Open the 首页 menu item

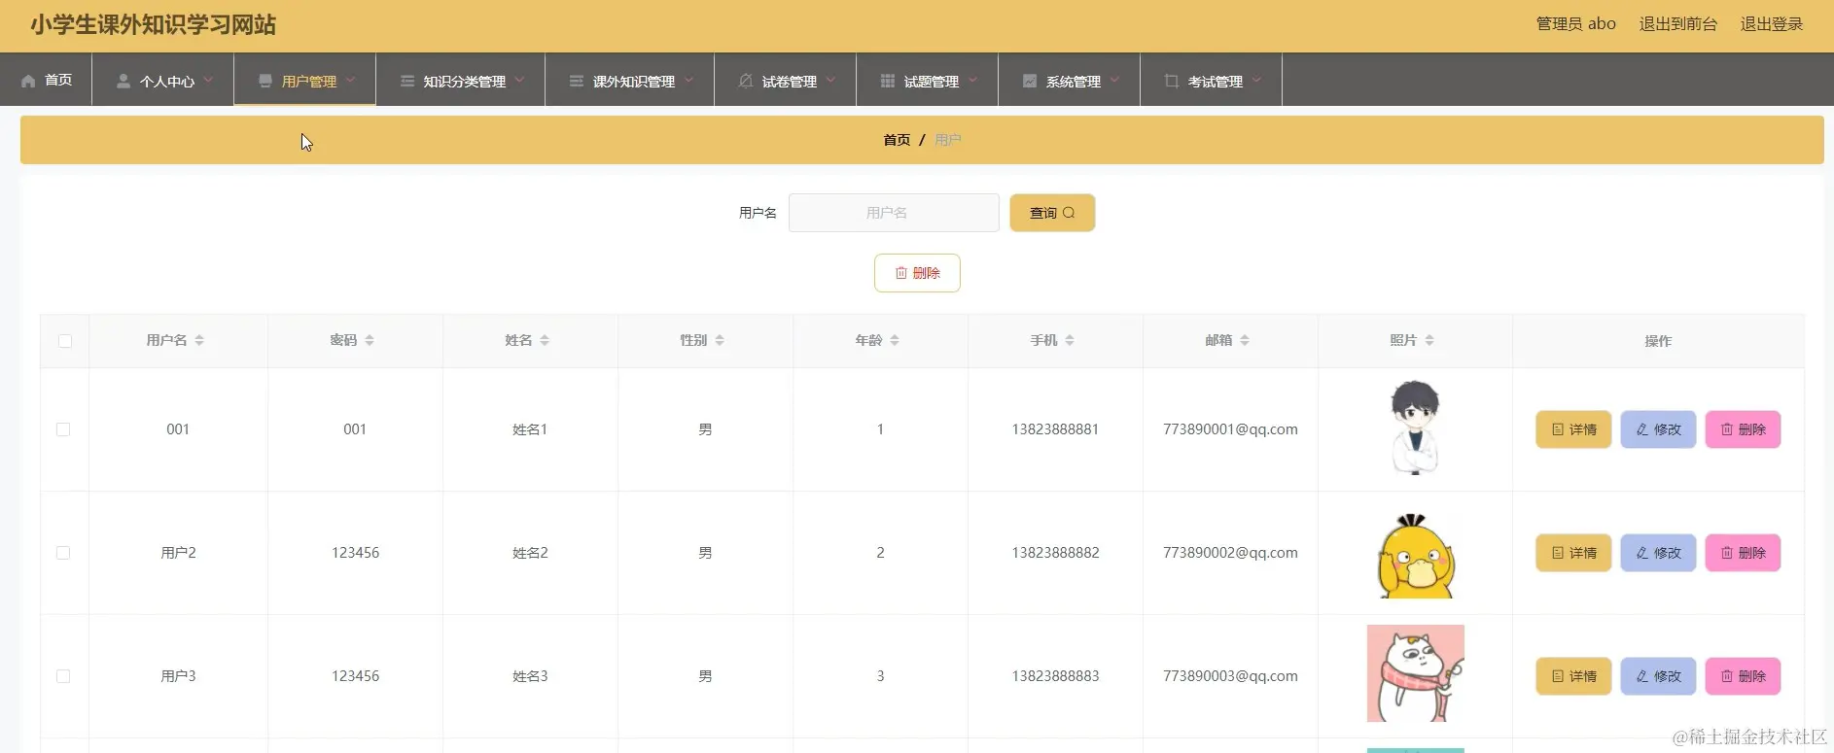[46, 80]
